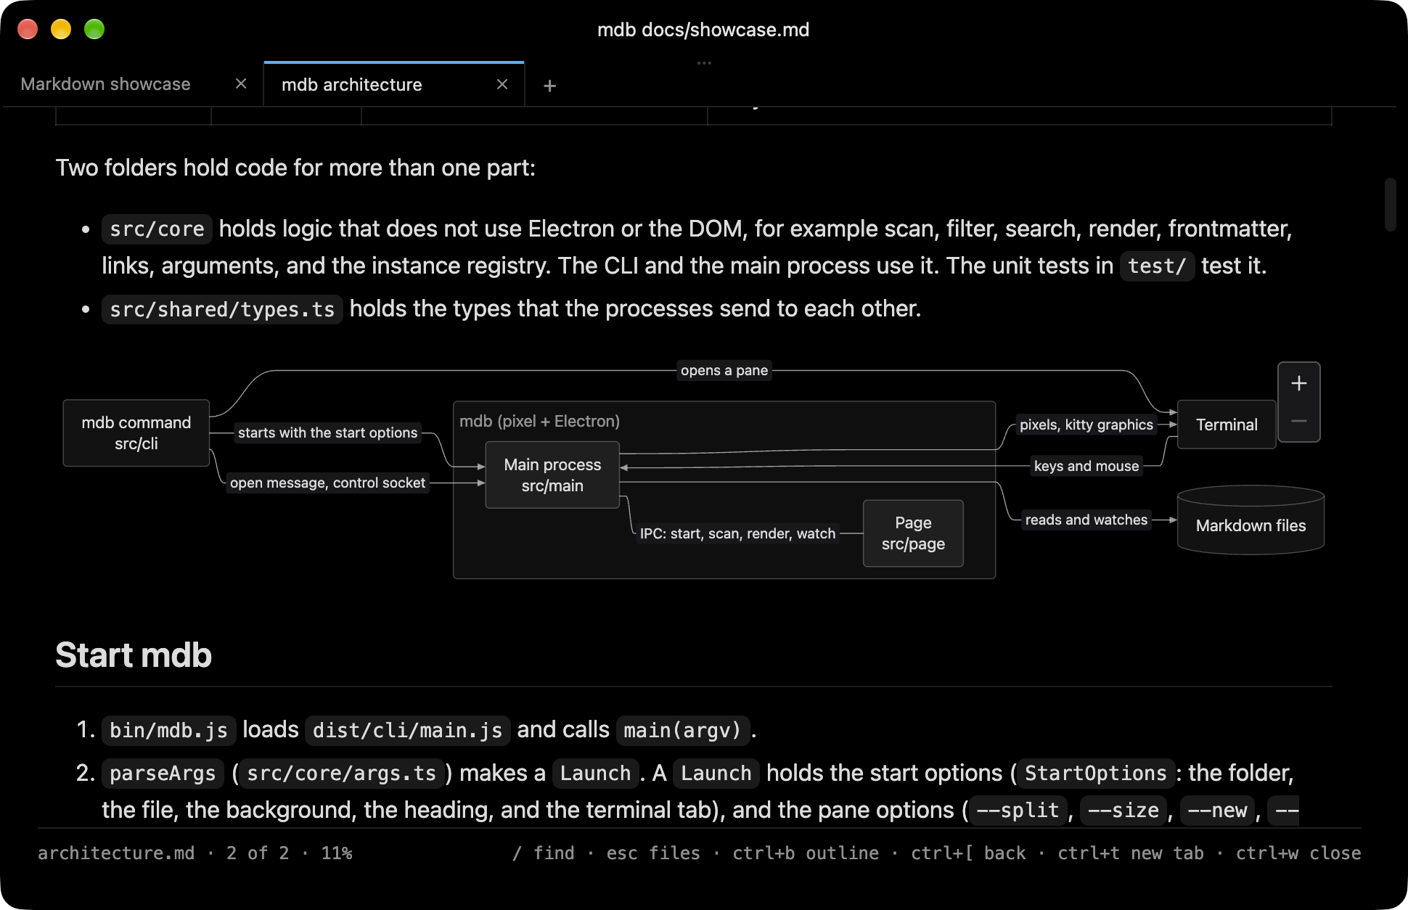1408x910 pixels.
Task: Zoom in the diagram with plus button
Action: point(1299,383)
